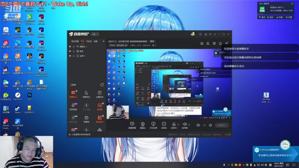Open the 视频连麦 microphone tool
The height and width of the screenshot is (168, 299).
pos(73,106)
